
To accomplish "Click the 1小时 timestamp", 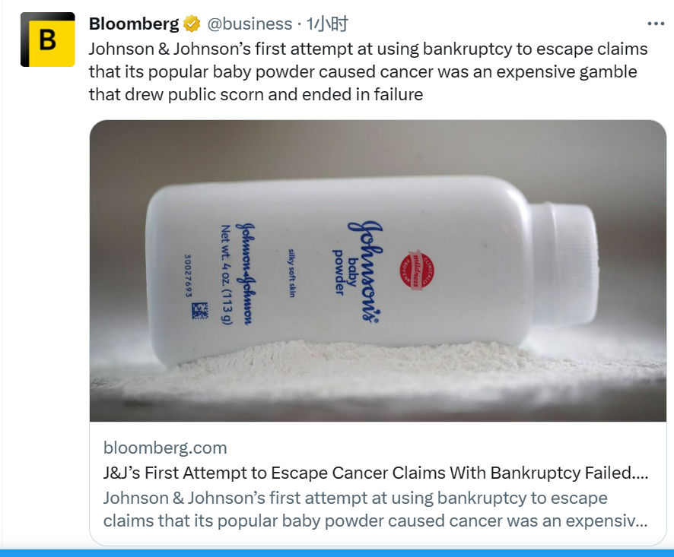I will [x=327, y=24].
